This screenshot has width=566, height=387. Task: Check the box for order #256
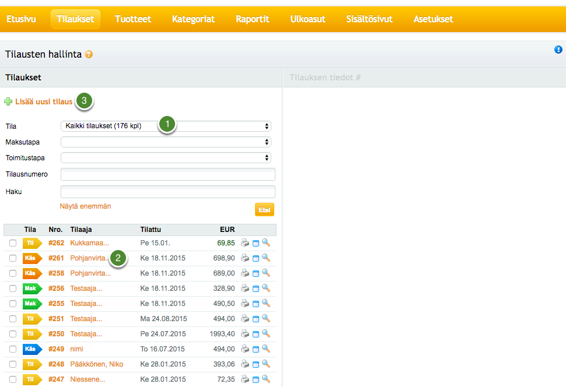13,289
